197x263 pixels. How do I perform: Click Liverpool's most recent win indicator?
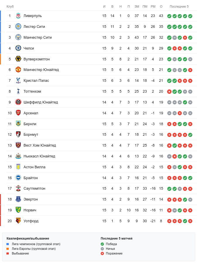click(190, 16)
